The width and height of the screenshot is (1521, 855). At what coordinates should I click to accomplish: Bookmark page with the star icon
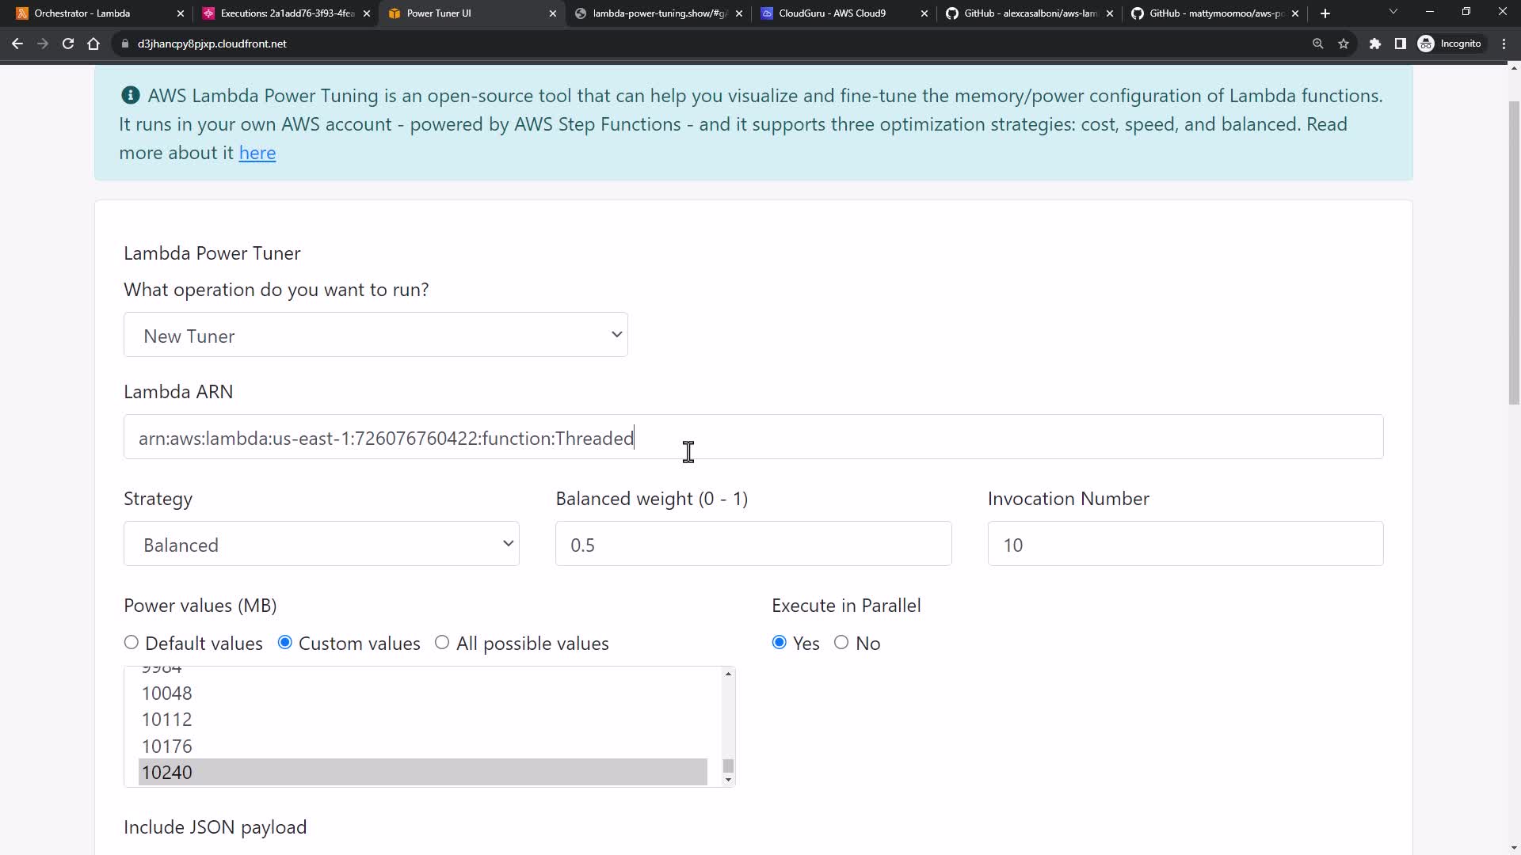[1344, 44]
